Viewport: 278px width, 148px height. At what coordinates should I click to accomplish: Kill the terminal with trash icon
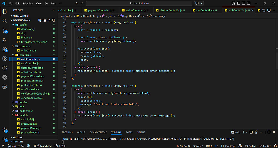pyautogui.click(x=256, y=132)
